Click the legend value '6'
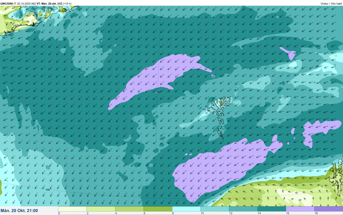The width and height of the screenshot is (343, 215). [144, 213]
